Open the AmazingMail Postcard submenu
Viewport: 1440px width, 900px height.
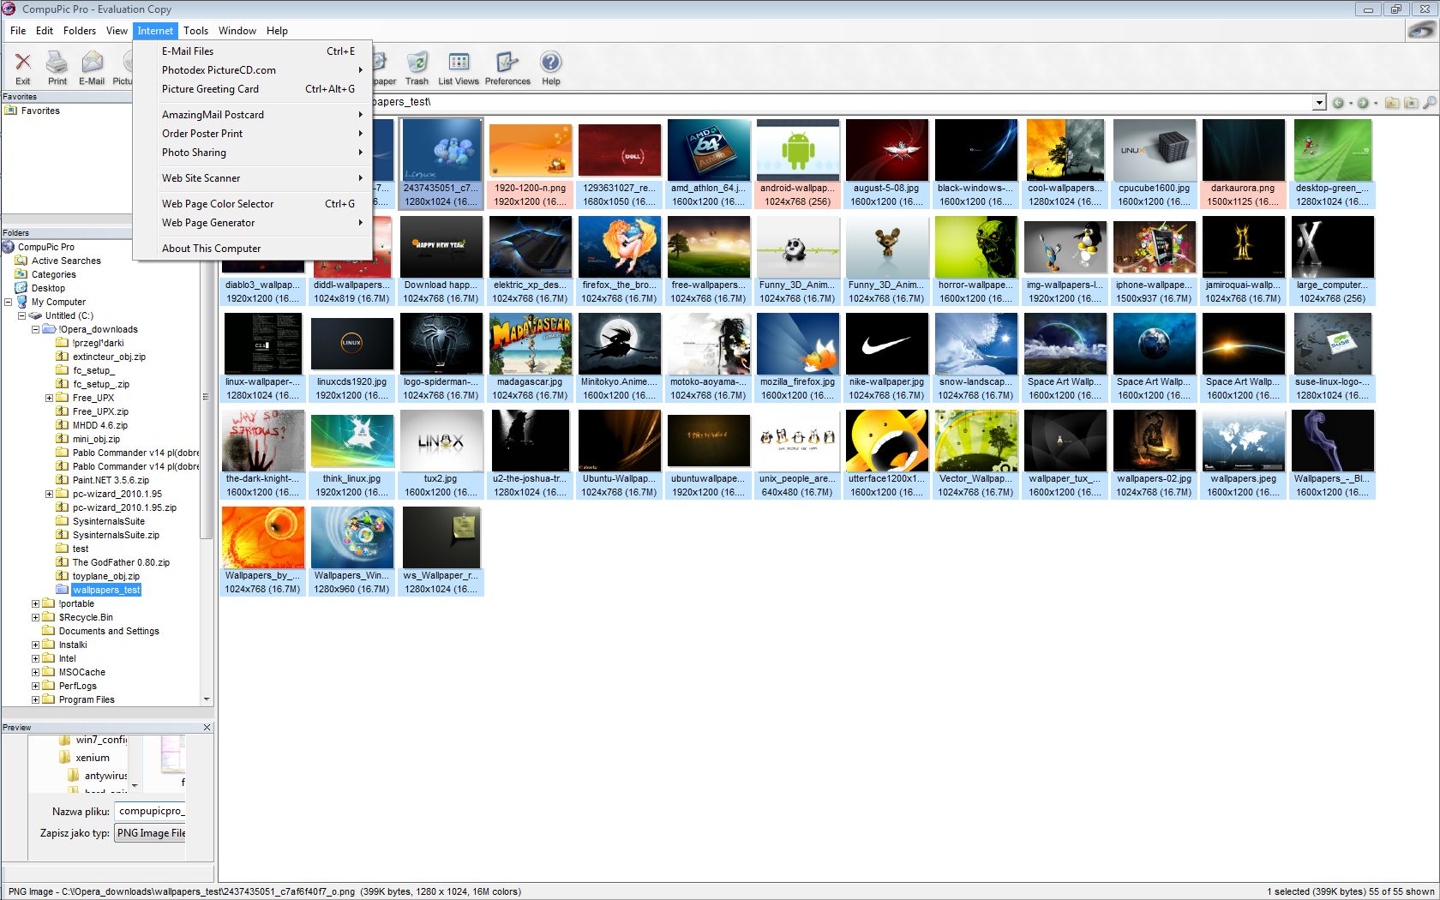point(253,115)
